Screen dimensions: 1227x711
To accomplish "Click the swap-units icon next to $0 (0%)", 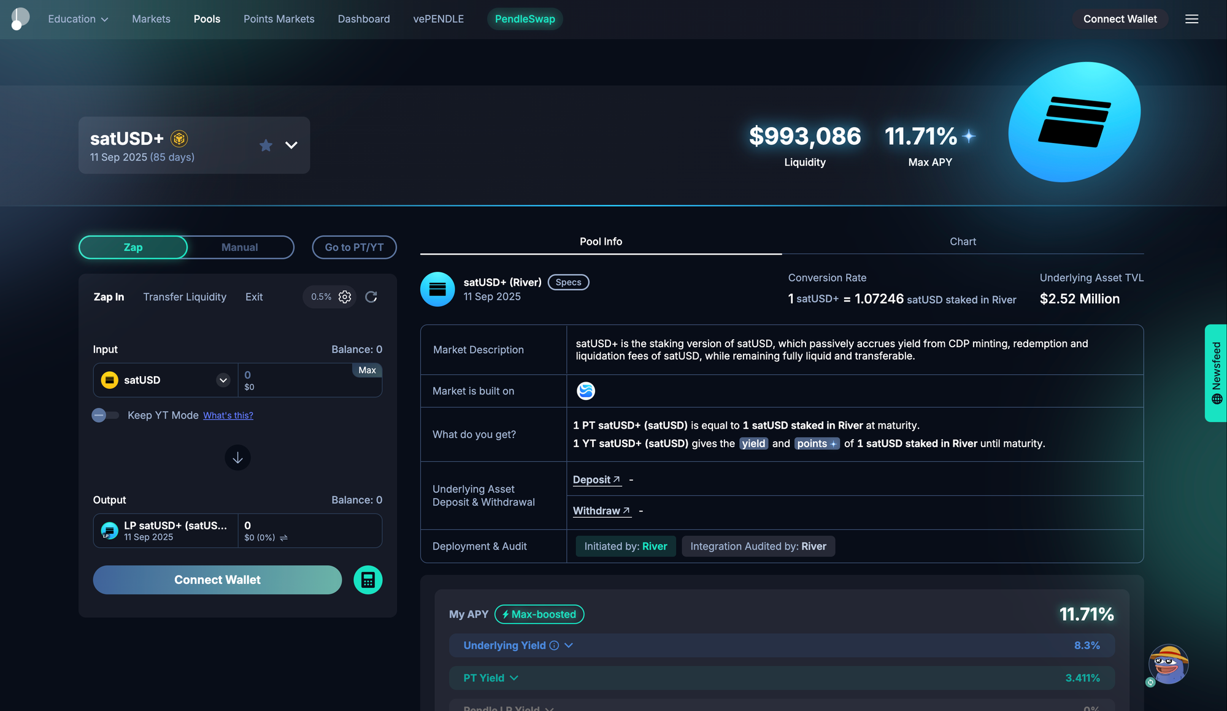I will (283, 538).
